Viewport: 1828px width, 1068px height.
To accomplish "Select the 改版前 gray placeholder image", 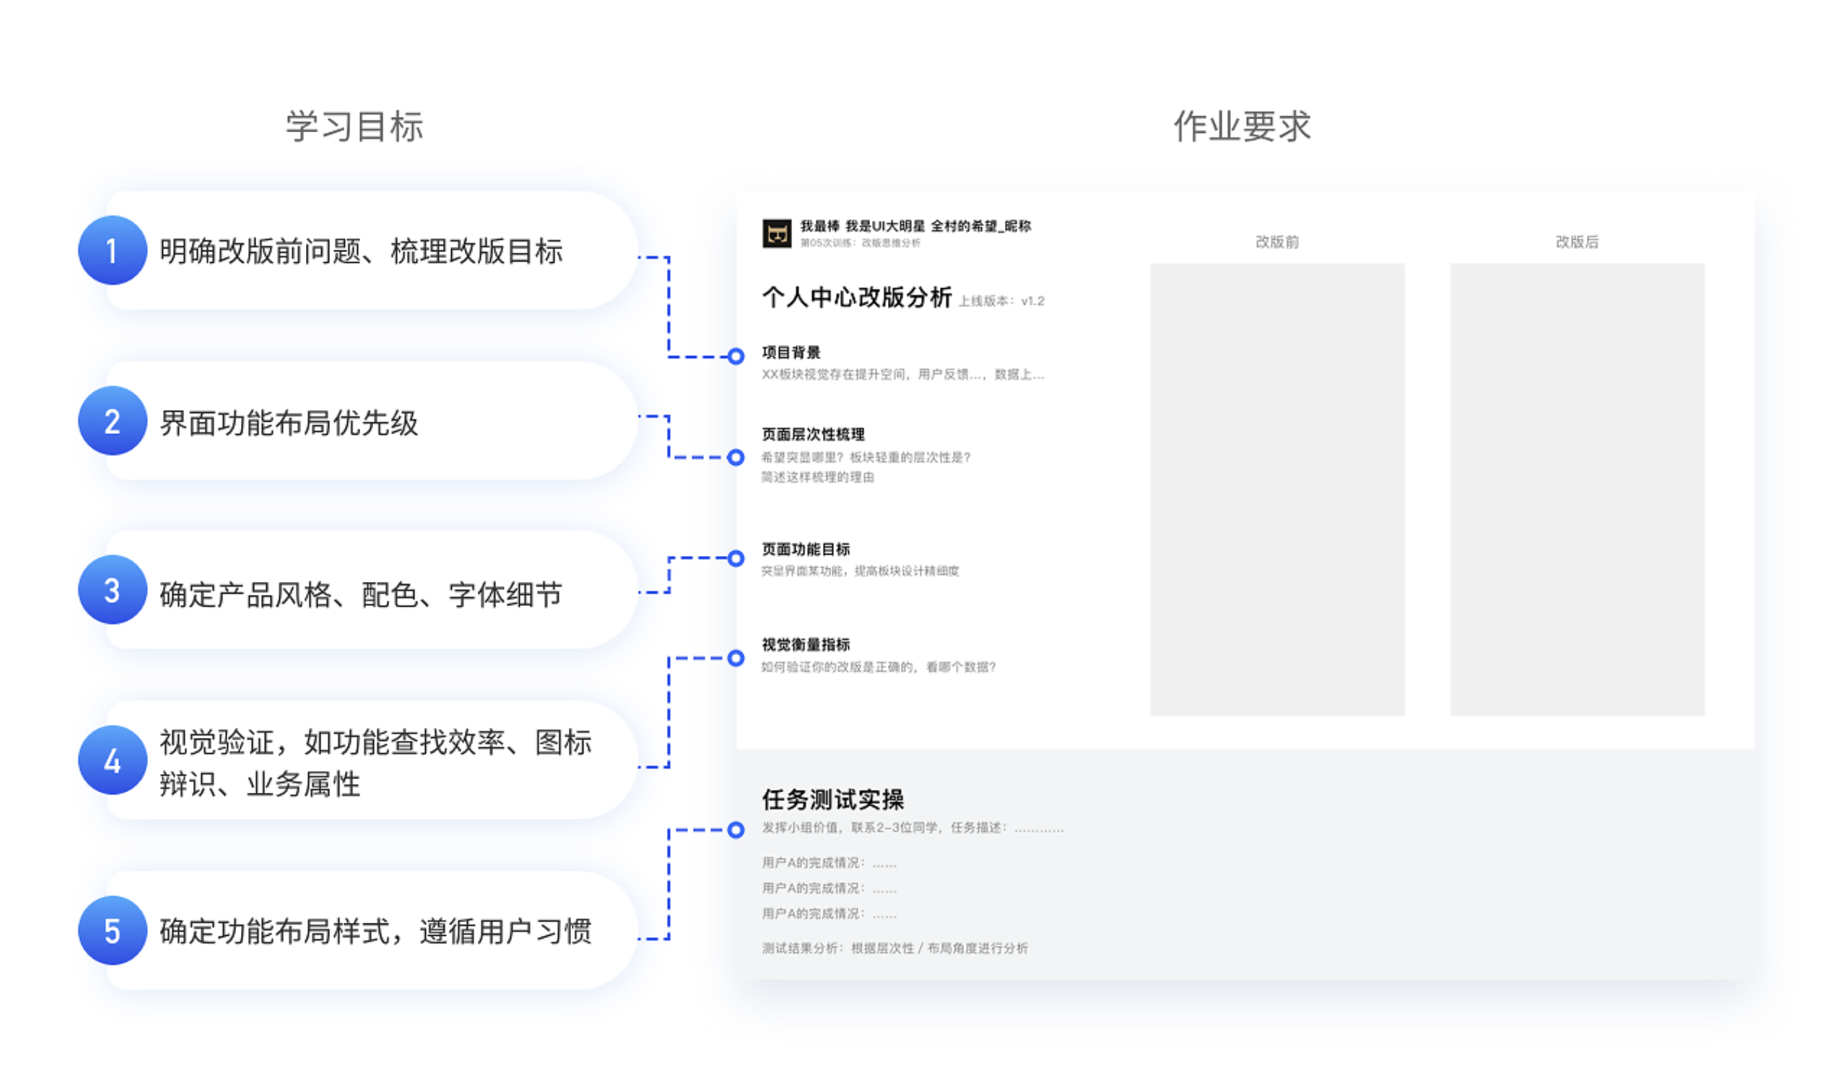I will (x=1277, y=489).
